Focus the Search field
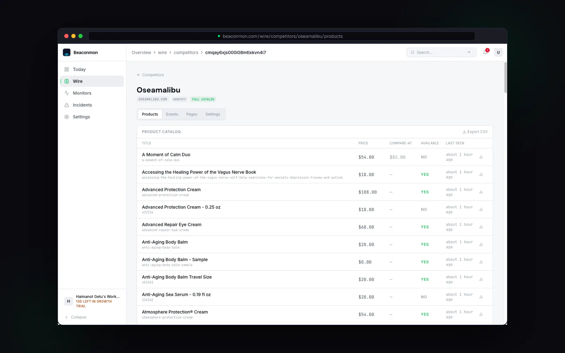This screenshot has width=565, height=353. (441, 52)
